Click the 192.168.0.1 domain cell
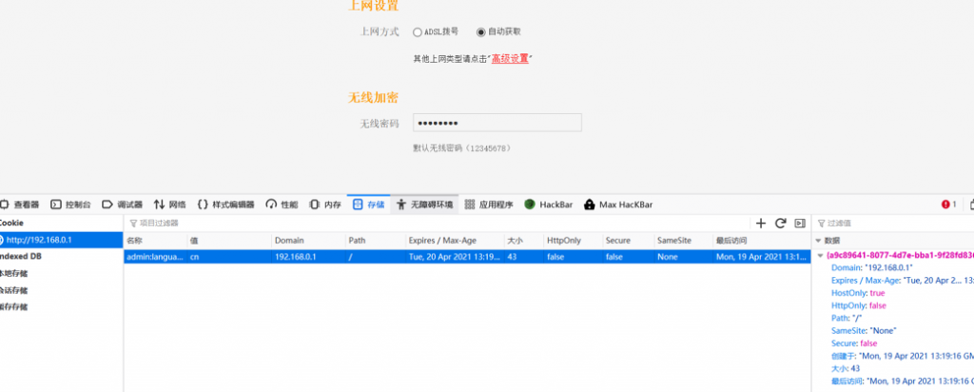974x392 pixels. [309, 257]
